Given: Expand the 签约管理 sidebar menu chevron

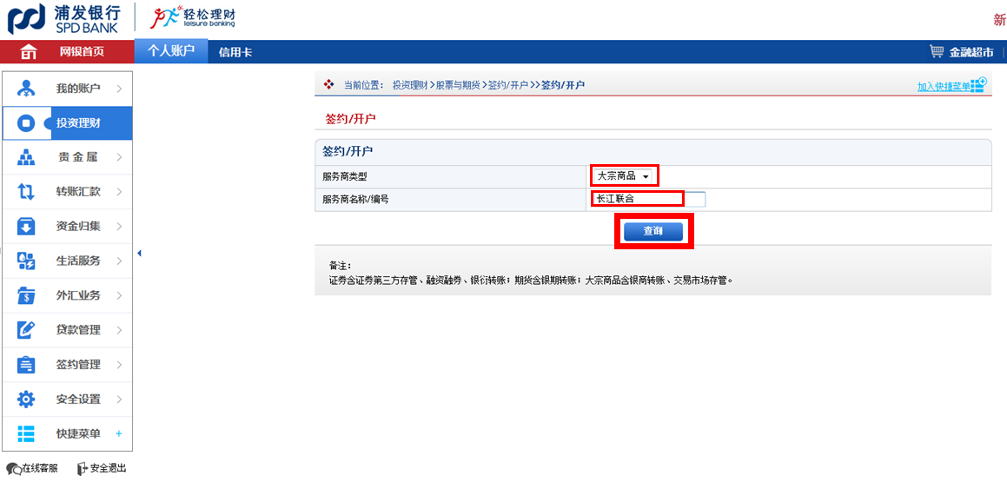Looking at the screenshot, I should click(119, 365).
